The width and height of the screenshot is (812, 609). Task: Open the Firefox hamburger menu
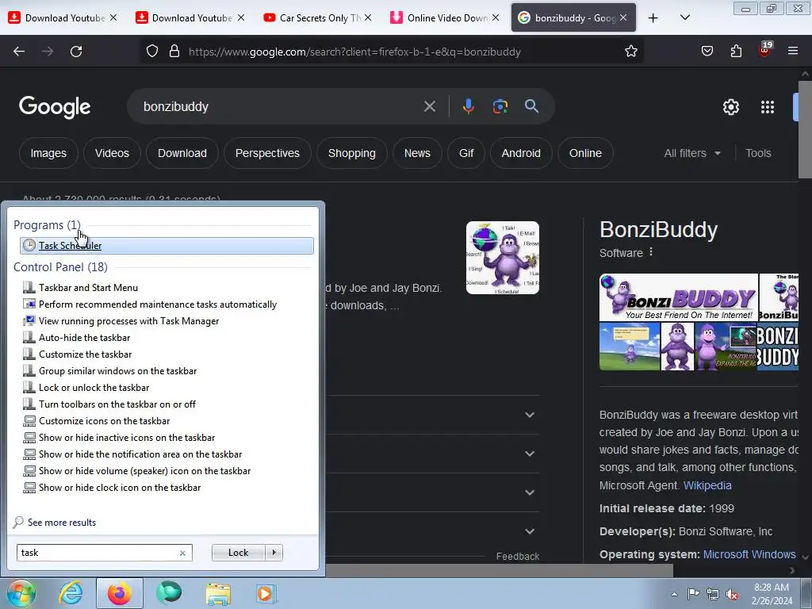[x=793, y=52]
